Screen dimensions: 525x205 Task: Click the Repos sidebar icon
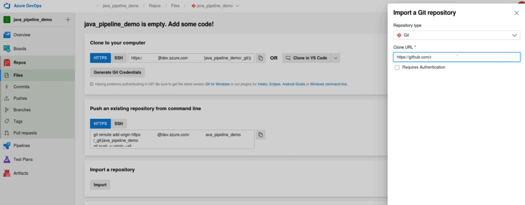click(x=7, y=63)
